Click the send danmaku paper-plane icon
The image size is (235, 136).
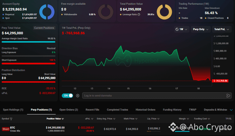click(228, 96)
